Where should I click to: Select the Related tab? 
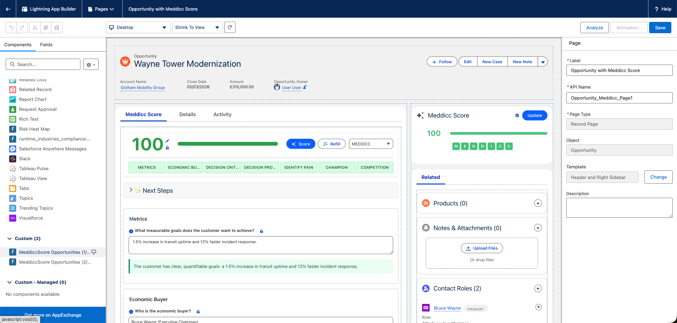click(x=431, y=177)
